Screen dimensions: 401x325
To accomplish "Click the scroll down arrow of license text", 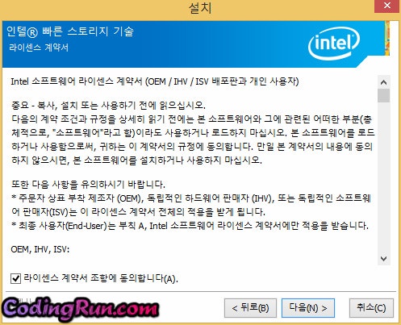I will (383, 259).
